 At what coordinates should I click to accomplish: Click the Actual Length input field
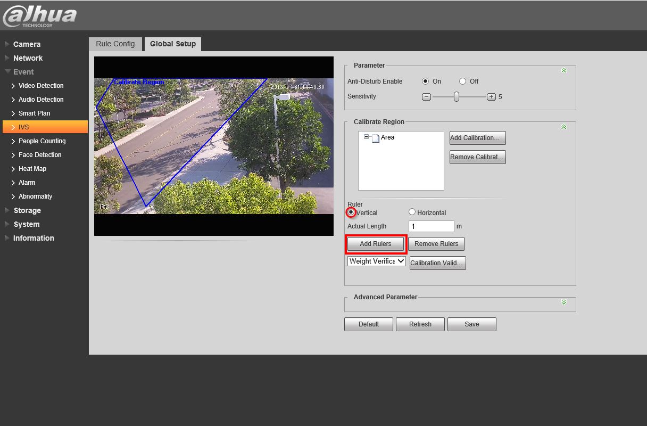(x=431, y=226)
